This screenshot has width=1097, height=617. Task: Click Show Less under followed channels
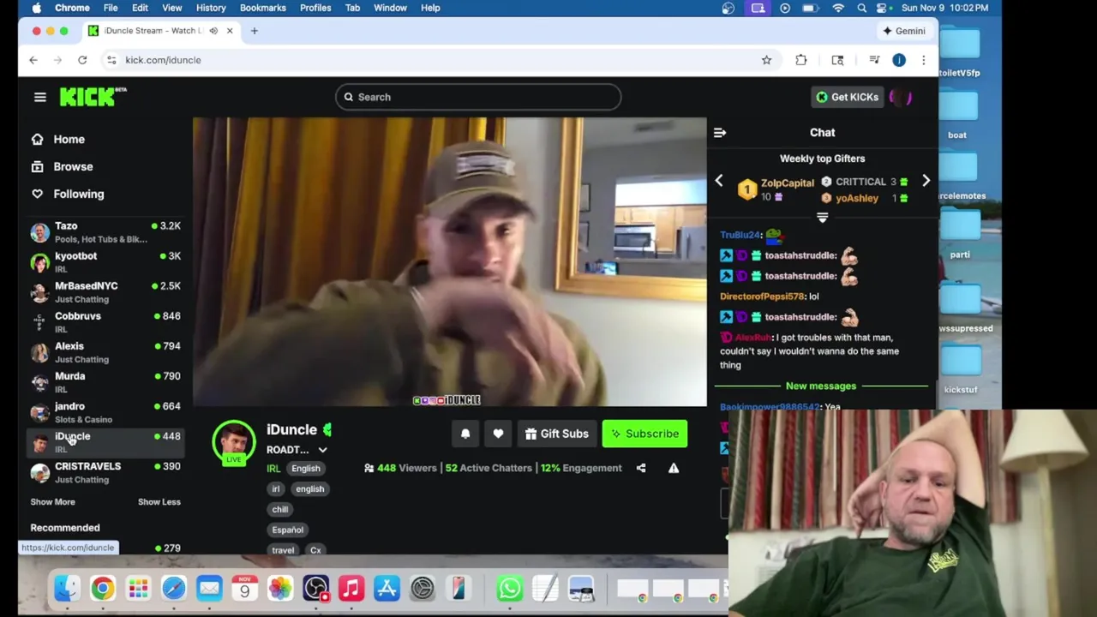click(159, 502)
